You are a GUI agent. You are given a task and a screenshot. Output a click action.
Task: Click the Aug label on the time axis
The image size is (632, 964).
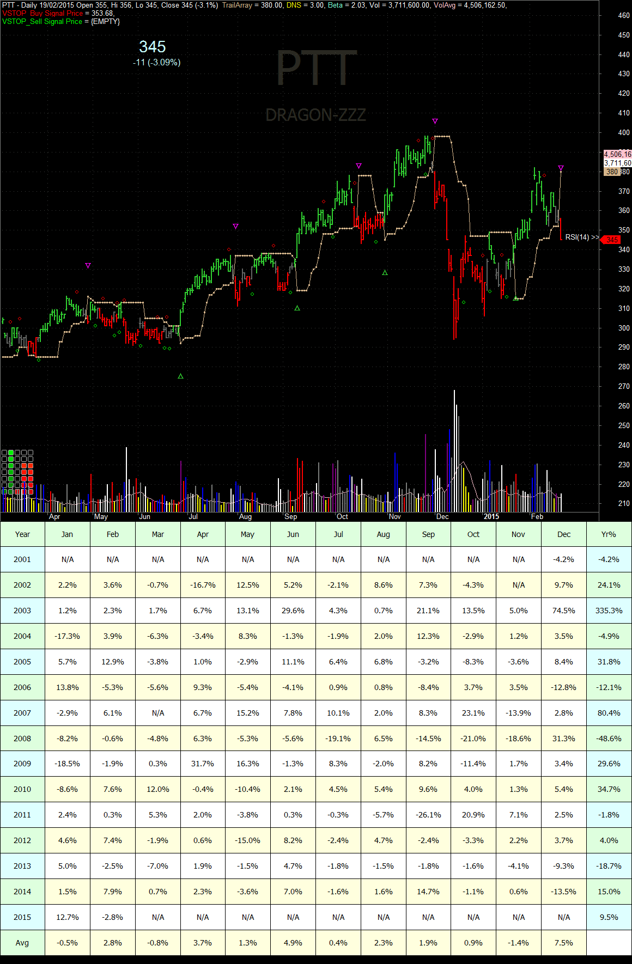click(245, 516)
